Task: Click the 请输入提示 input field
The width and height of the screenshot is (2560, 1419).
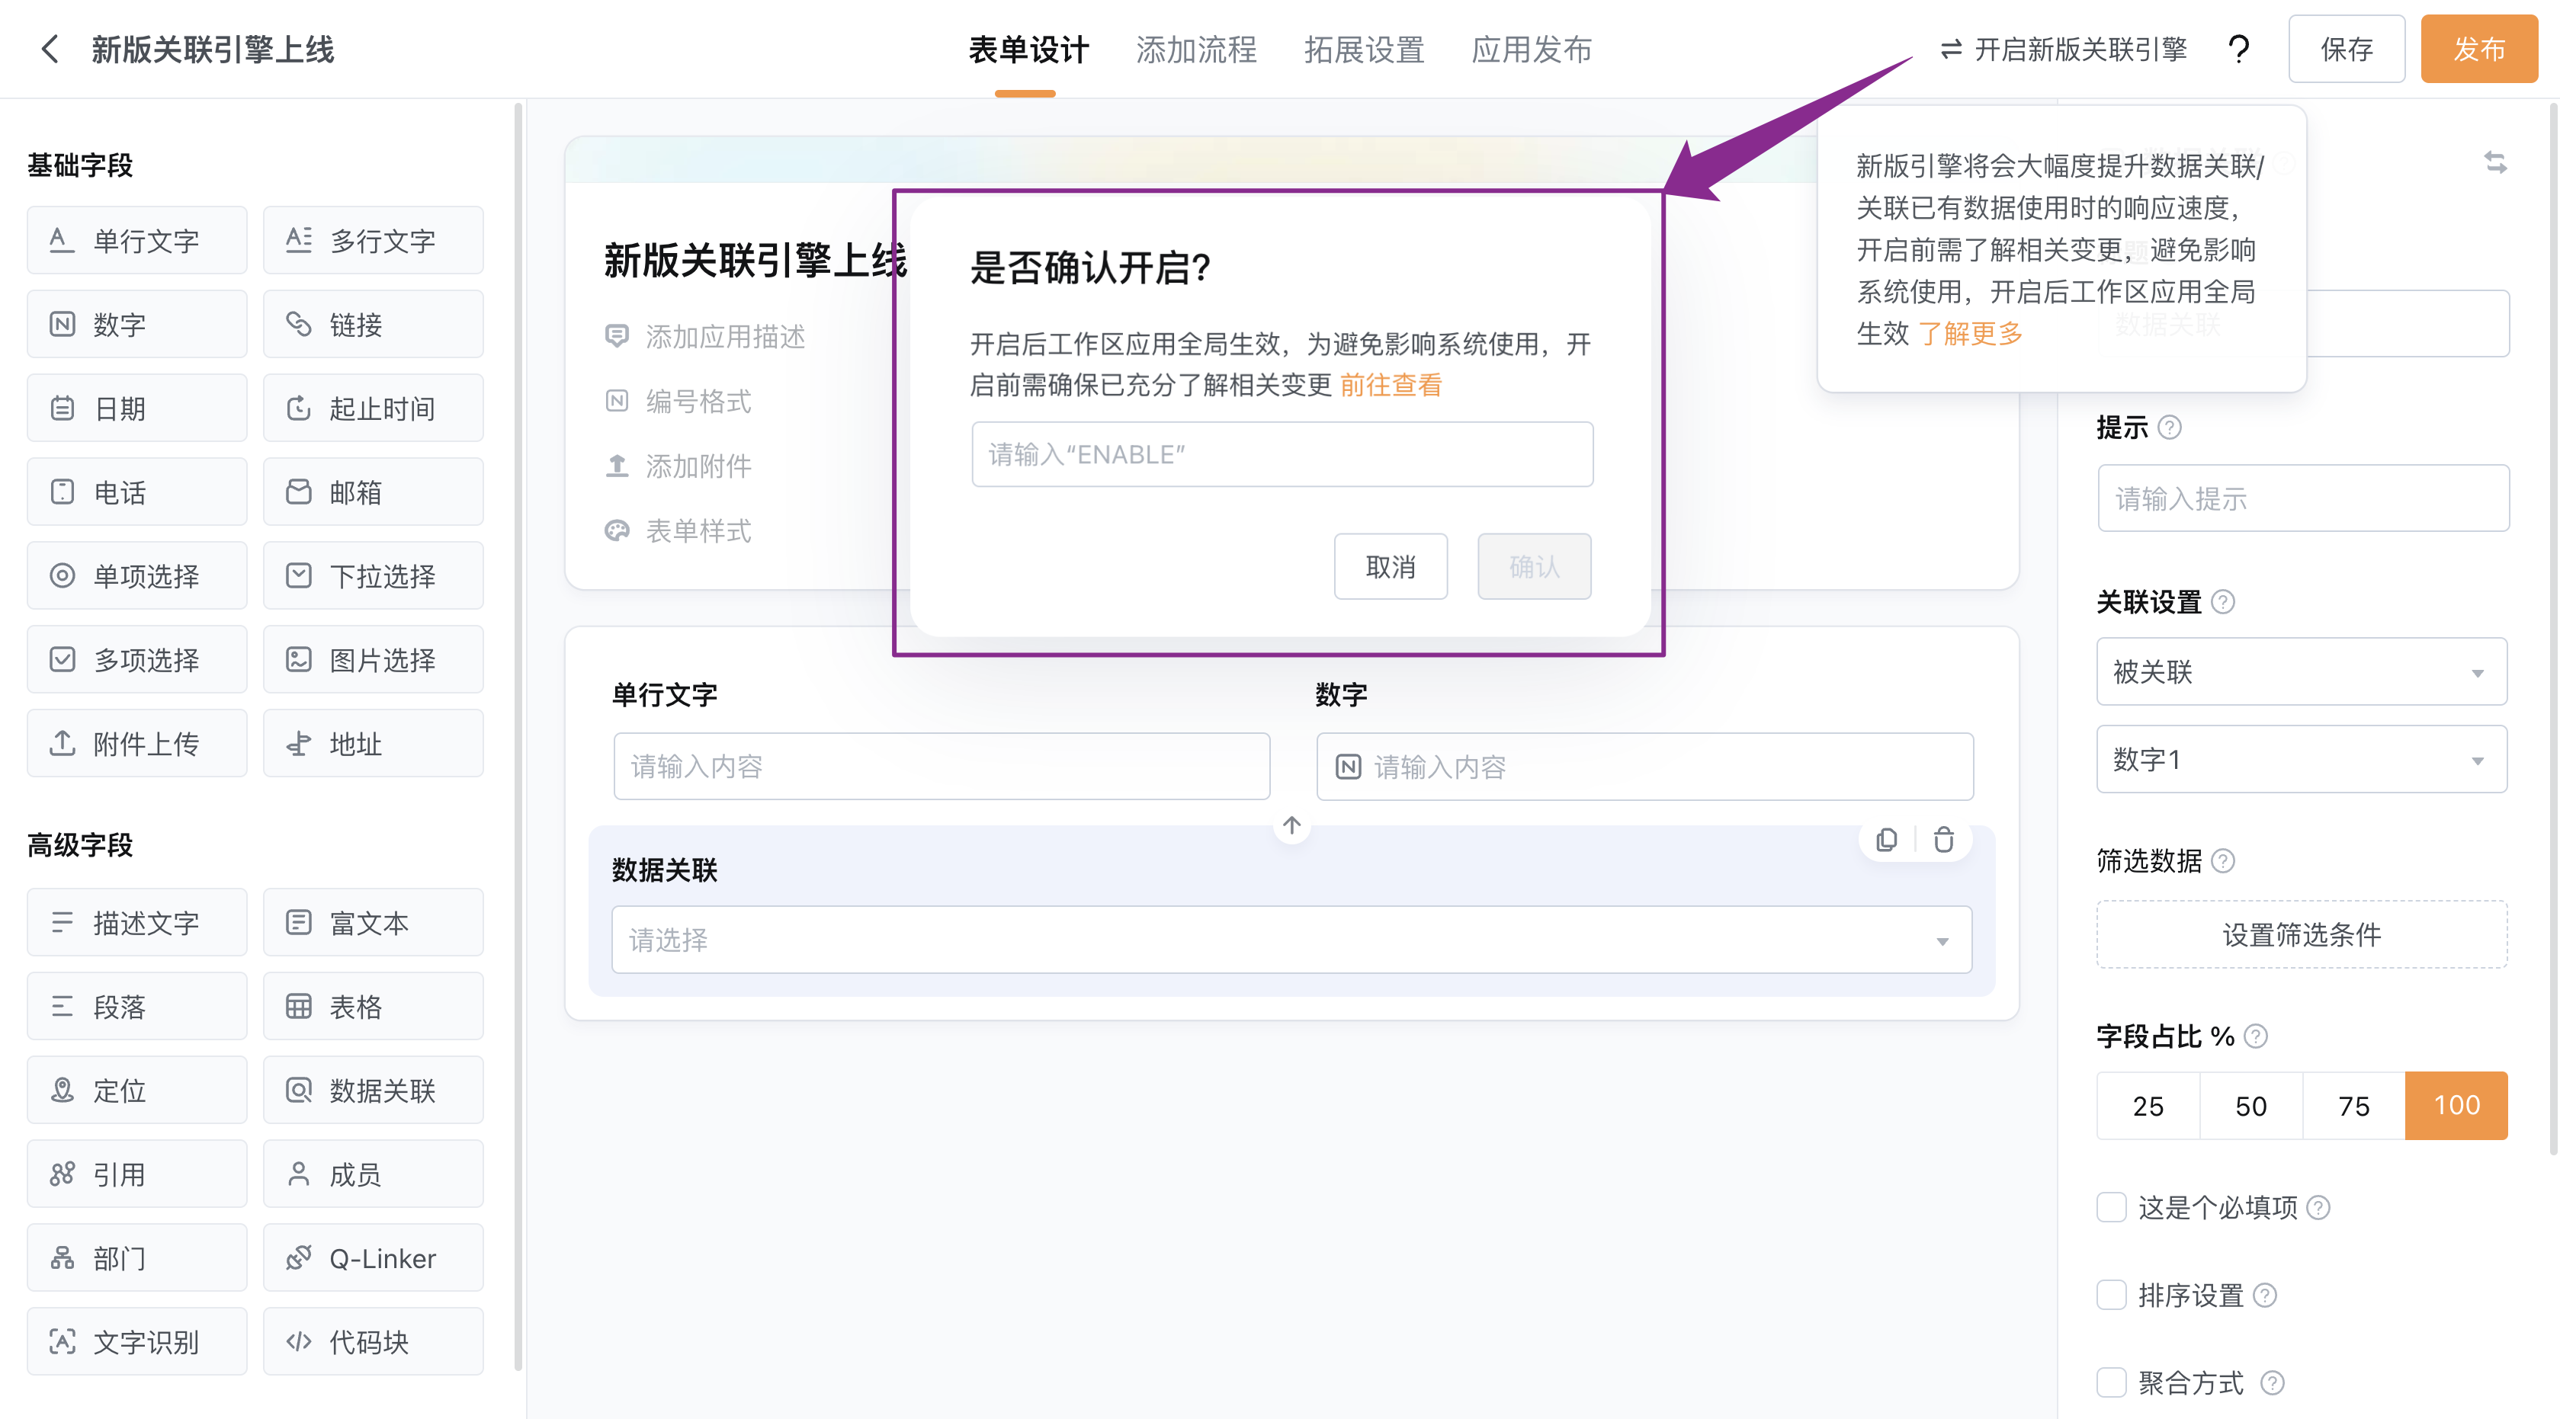Action: pyautogui.click(x=2304, y=498)
